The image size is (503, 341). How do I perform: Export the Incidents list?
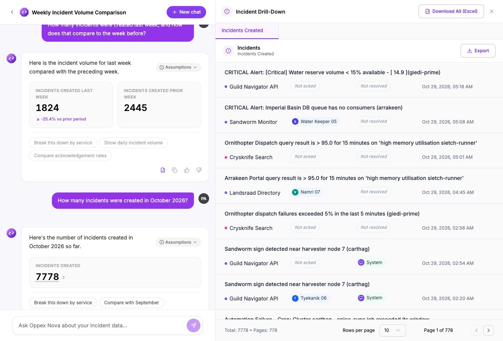tap(478, 51)
